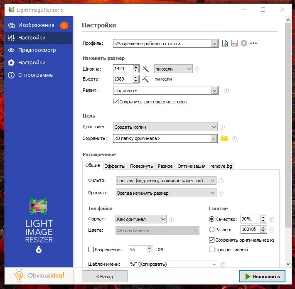Open О программе in sidebar
This screenshot has width=295, height=289.
[38, 75]
